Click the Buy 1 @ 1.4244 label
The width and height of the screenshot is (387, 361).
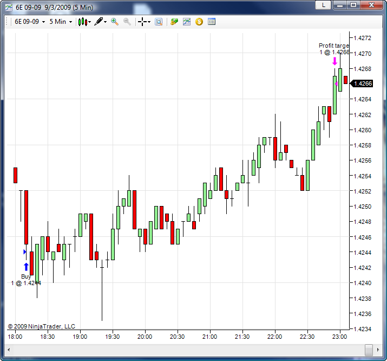[26, 280]
